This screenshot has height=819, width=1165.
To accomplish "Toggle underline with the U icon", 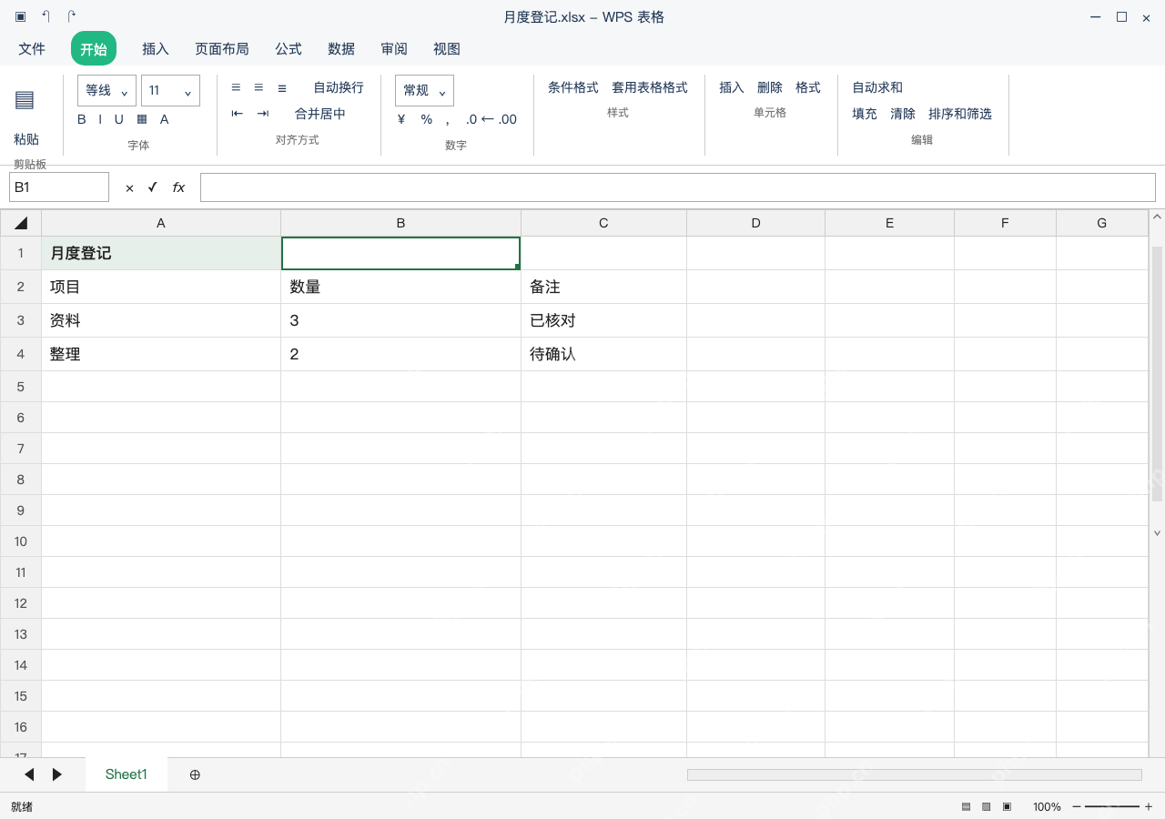I will click(x=119, y=119).
